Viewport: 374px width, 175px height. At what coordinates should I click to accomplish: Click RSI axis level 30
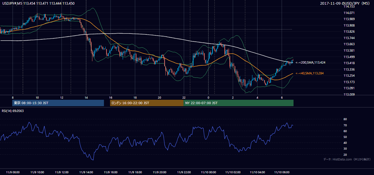coord(345,149)
